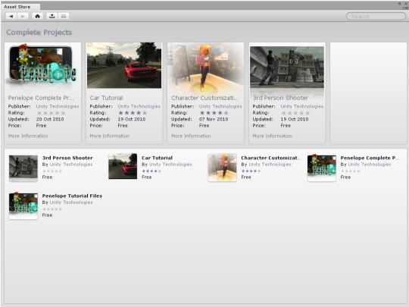
Task: Click the '20 Oct 2010' updated date
Action: pyautogui.click(x=50, y=119)
